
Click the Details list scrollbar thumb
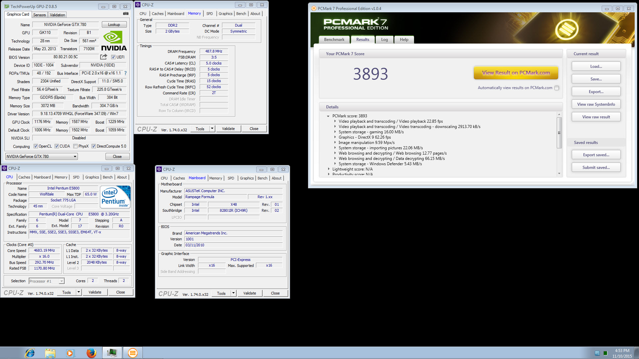click(x=559, y=133)
